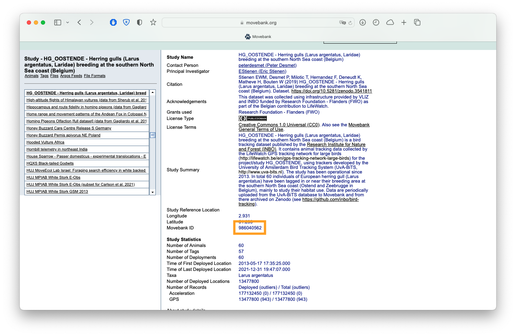516x336 pixels.
Task: Open the Argos Feeds link
Action: pos(71,76)
